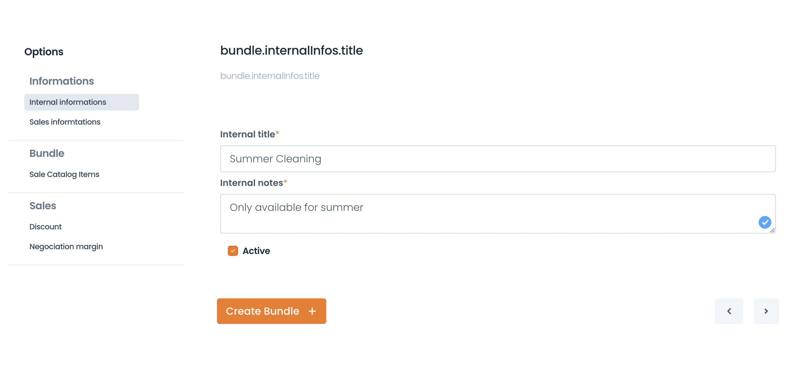Open Sales informtations section

[x=65, y=122]
